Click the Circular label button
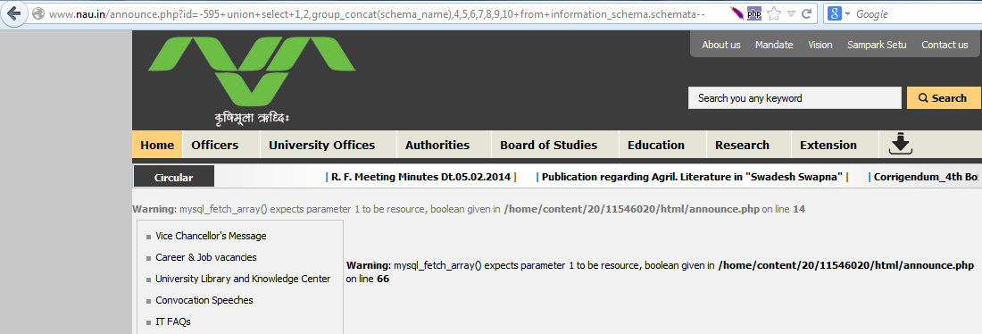982x334 pixels. coord(174,177)
